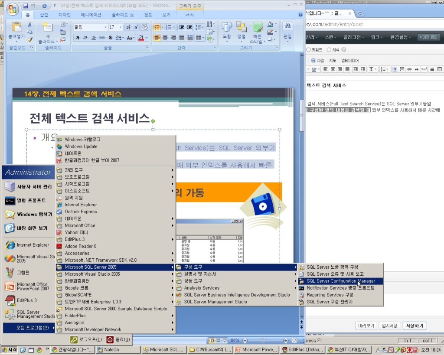Click the blog editor link insert icon
Image resolution: width=444 pixels, height=355 pixels.
[409, 69]
